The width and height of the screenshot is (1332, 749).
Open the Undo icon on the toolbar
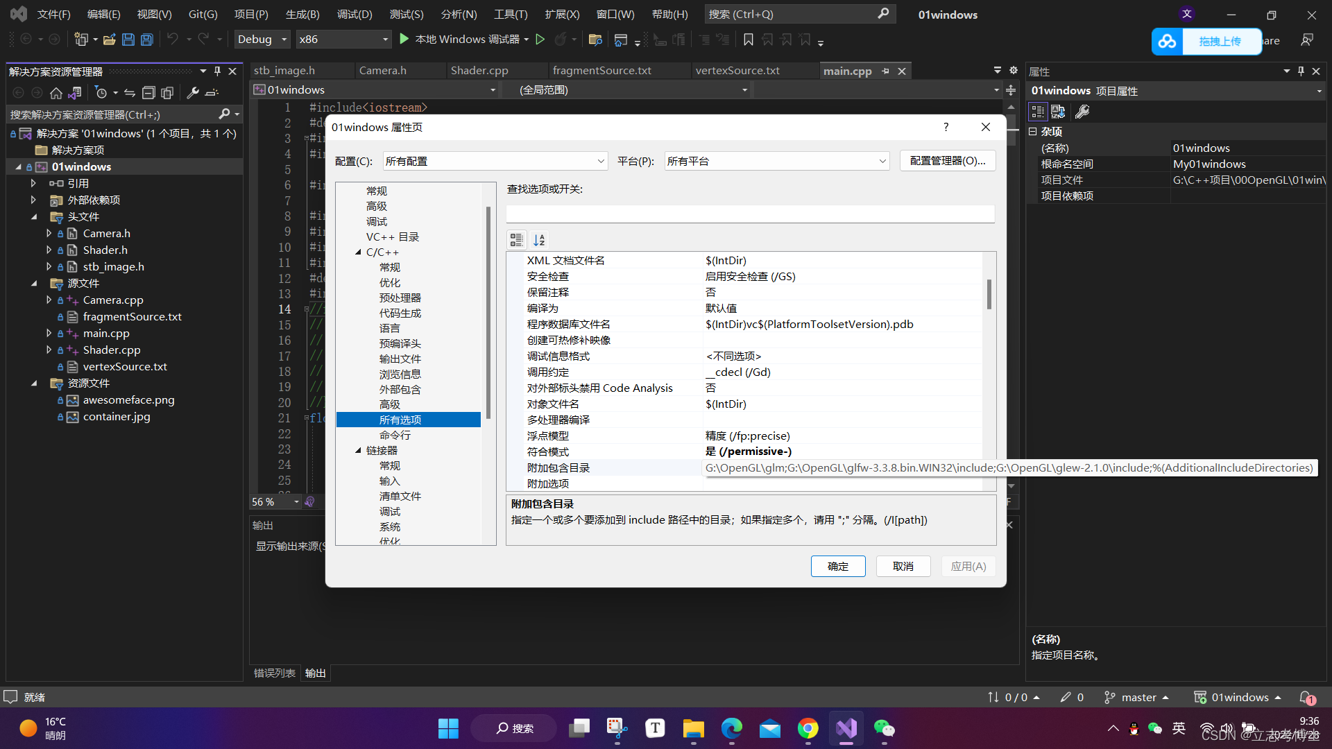173,40
